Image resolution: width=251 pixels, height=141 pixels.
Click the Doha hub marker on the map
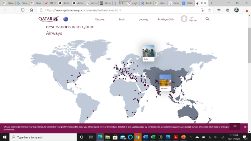(x=145, y=85)
